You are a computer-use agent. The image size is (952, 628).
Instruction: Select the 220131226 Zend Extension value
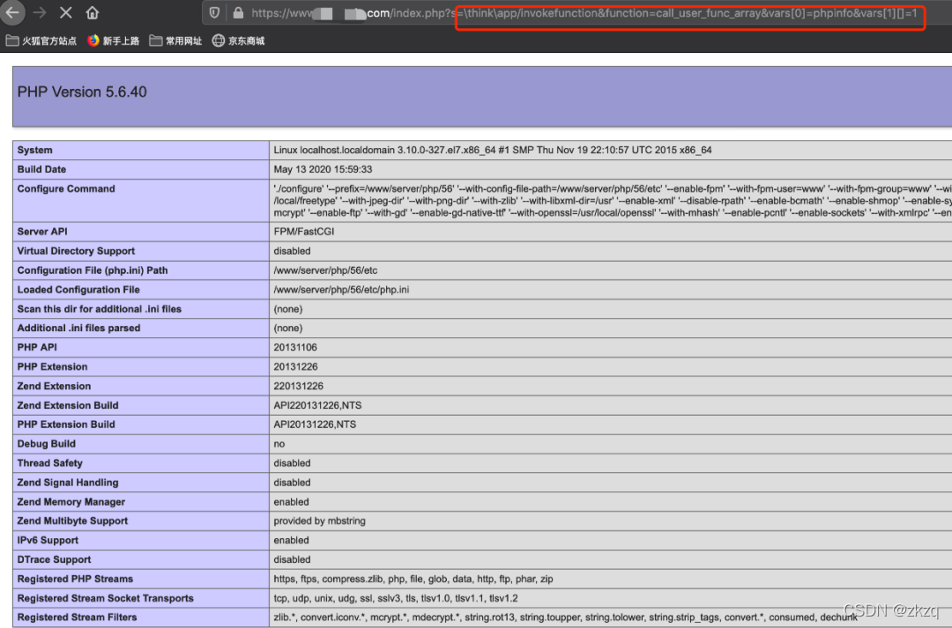pos(298,386)
